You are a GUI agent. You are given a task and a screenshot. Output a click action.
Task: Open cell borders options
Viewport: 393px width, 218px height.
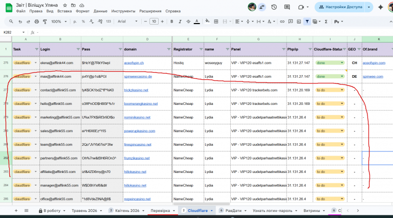pos(216,21)
